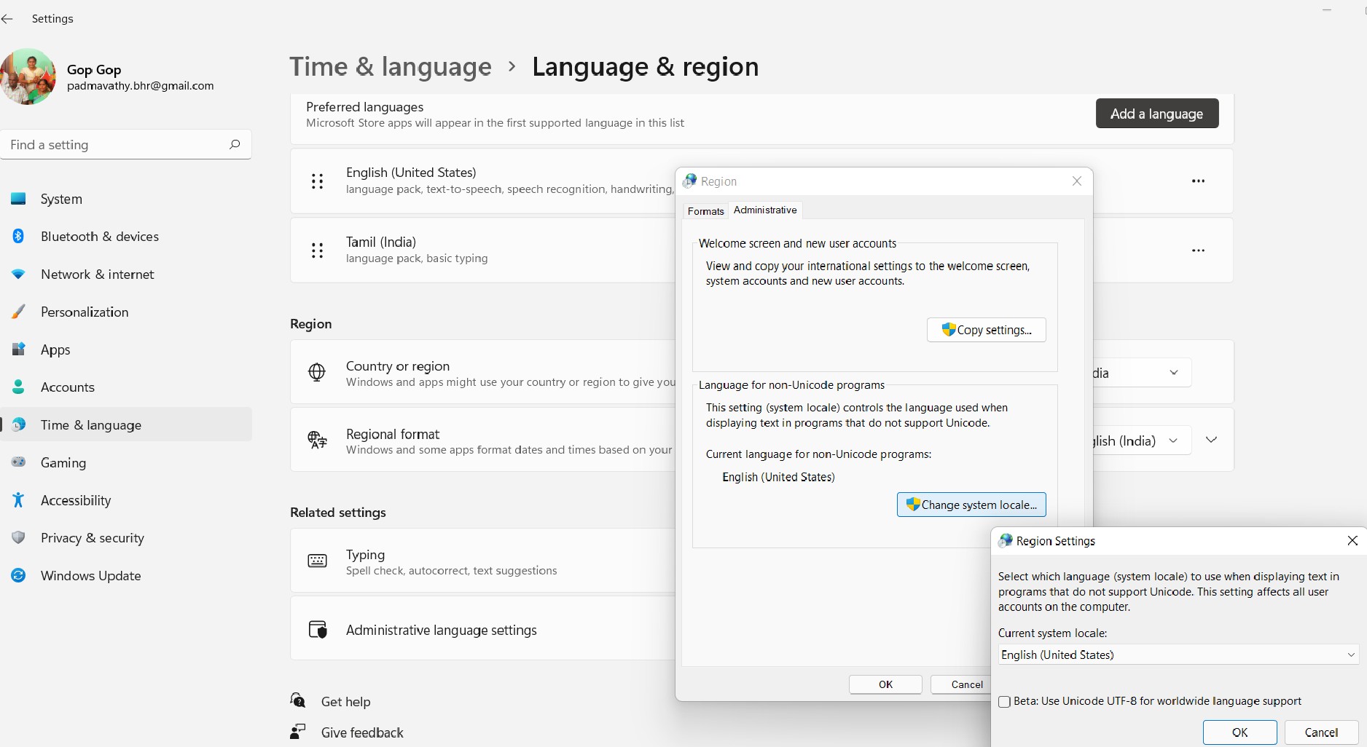This screenshot has height=747, width=1367.
Task: Click Time & language breadcrumb link
Action: pos(391,67)
